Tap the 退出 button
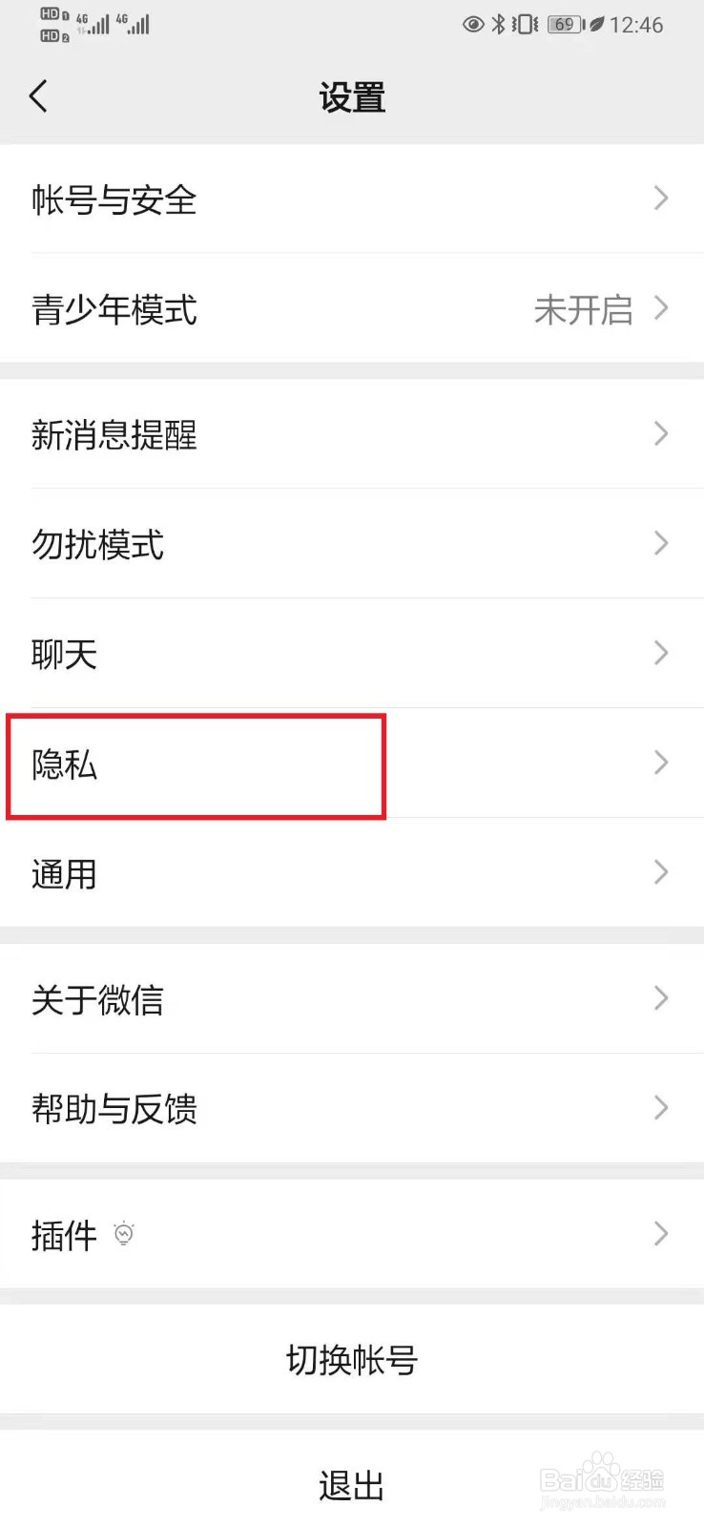Viewport: 704px width, 1527px height. 352,1485
